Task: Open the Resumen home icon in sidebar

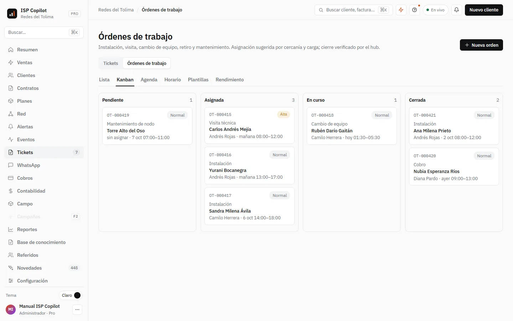Action: coord(11,50)
